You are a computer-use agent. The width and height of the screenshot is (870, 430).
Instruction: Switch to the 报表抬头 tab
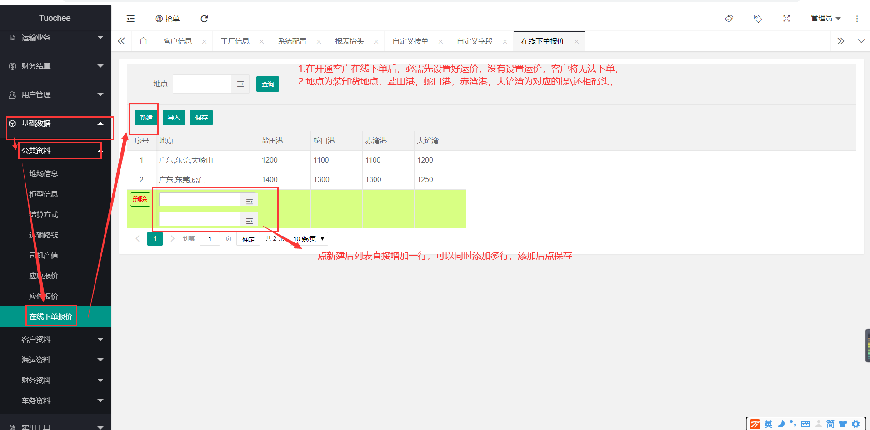click(349, 41)
